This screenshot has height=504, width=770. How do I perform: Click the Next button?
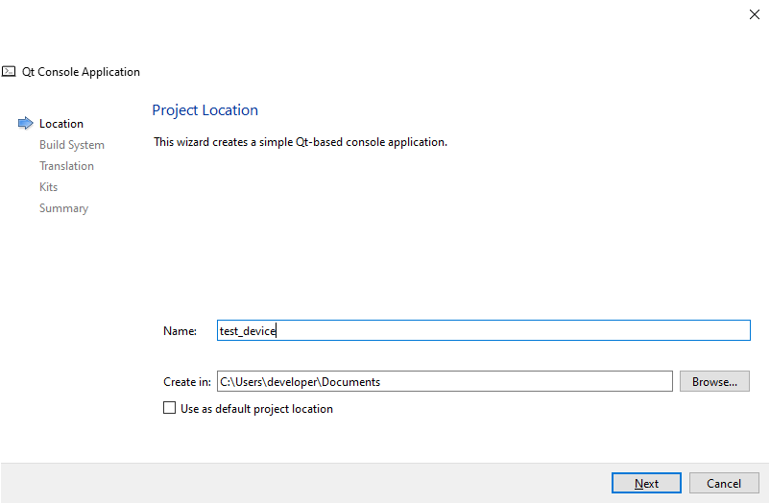(x=646, y=484)
